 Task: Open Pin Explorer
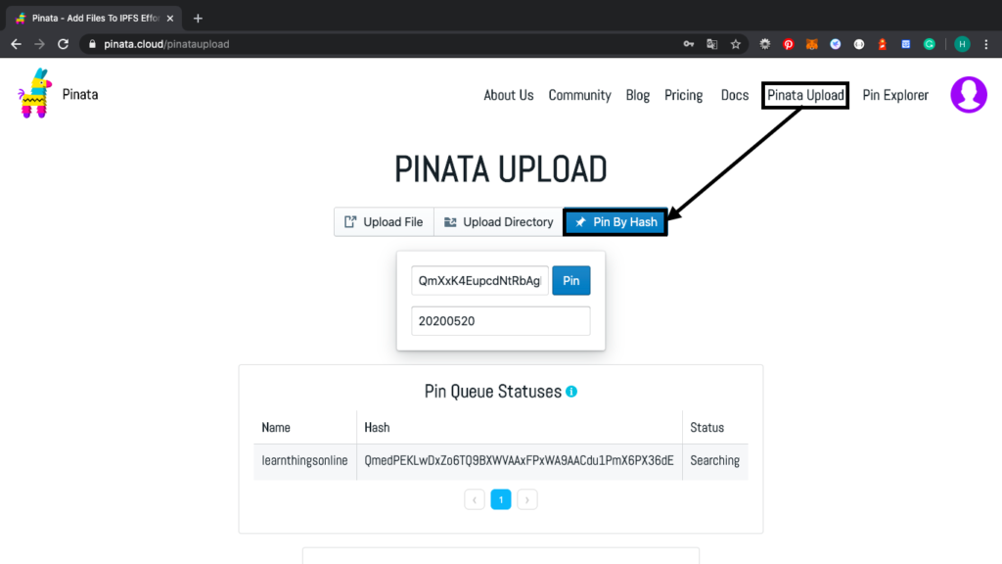pyautogui.click(x=895, y=95)
